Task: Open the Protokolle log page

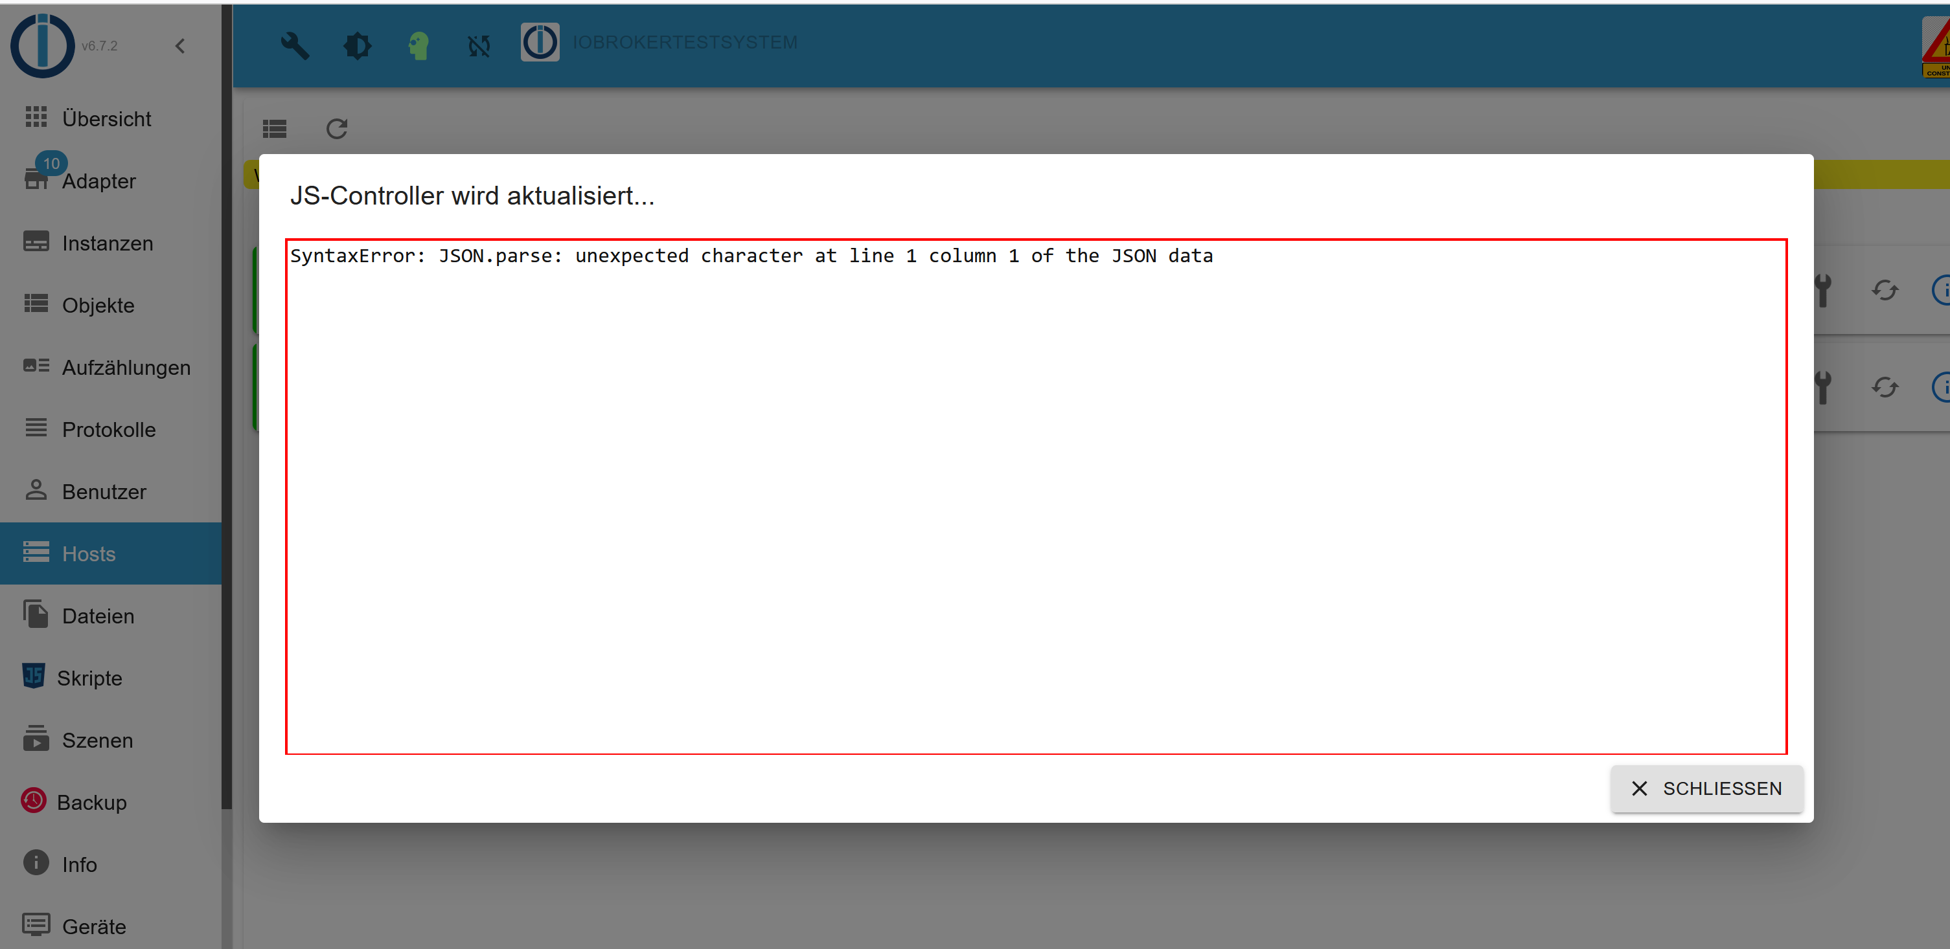Action: click(108, 429)
